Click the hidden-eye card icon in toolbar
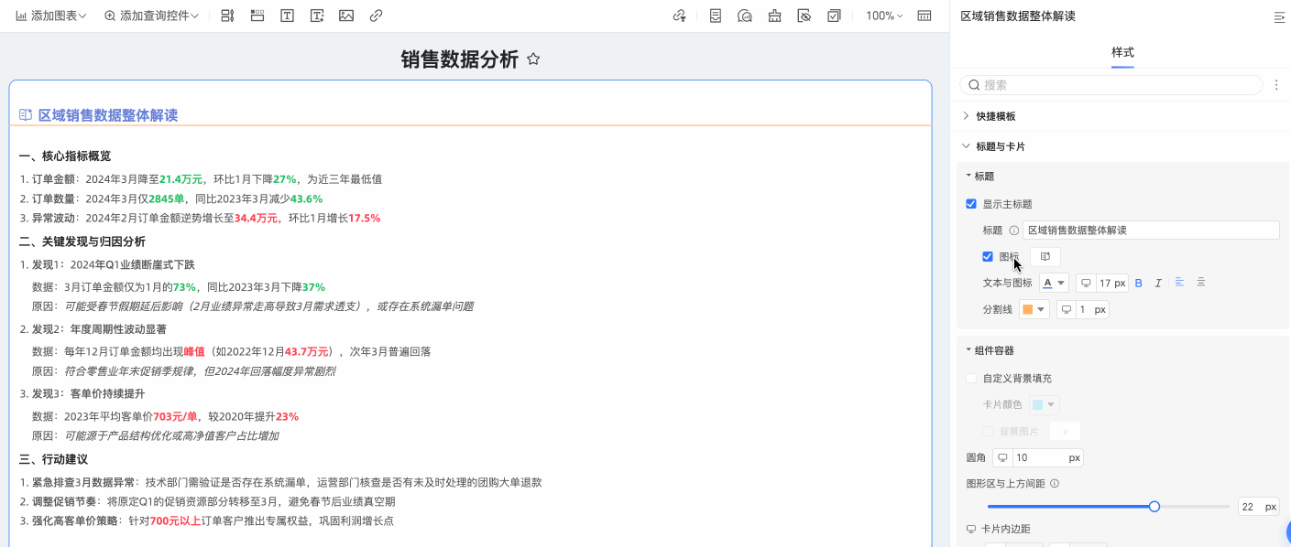Viewport: 1291px width, 547px height. point(804,16)
